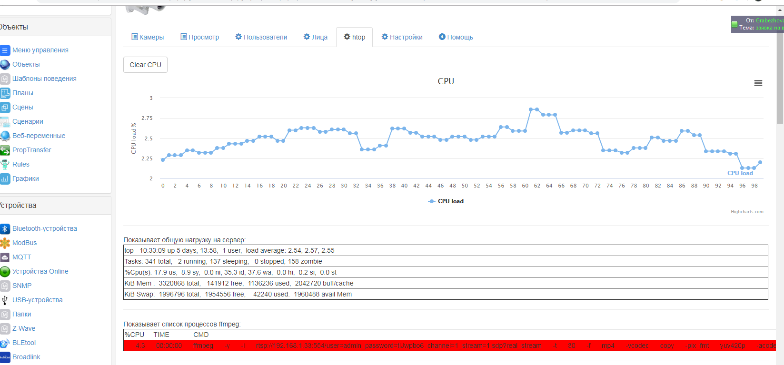Open the Bluetooth-устройства link
Screen dimensions: 784x365
45,228
